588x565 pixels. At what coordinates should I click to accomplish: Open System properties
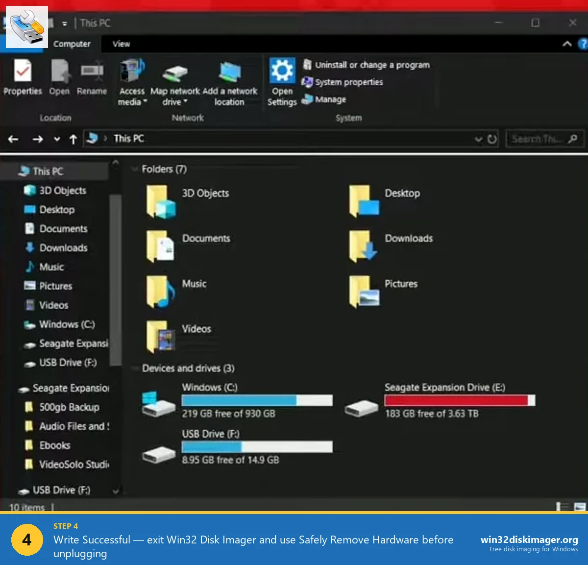(348, 82)
